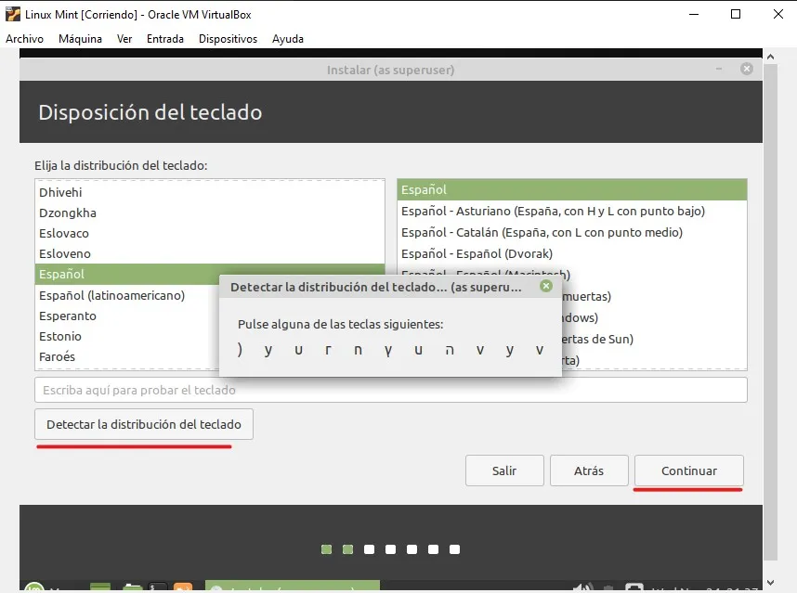Image resolution: width=797 pixels, height=593 pixels.
Task: Click "Salir" to exit the installer
Action: (x=504, y=471)
